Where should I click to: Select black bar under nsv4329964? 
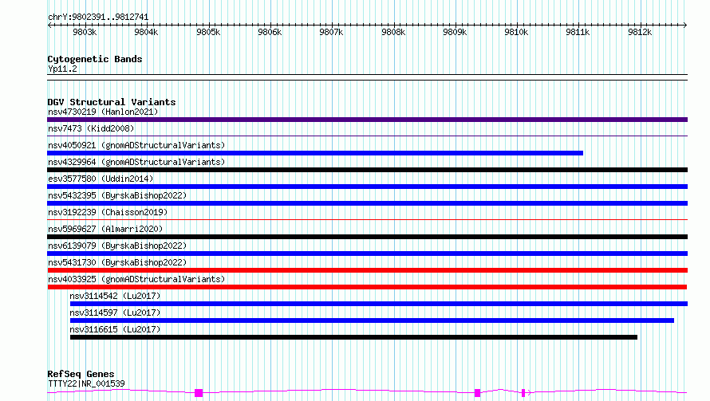click(x=367, y=170)
